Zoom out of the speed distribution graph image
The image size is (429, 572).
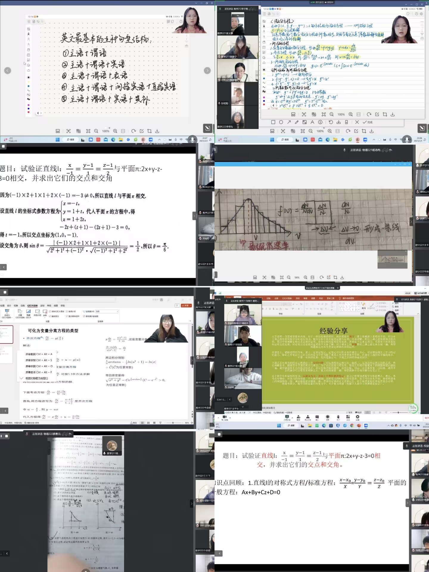tap(289, 277)
